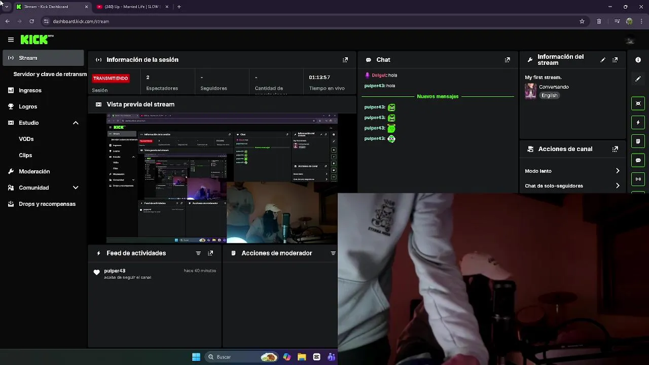The image size is (649, 365).
Task: Expand Chat de solo-seguidores arrow
Action: point(618,186)
